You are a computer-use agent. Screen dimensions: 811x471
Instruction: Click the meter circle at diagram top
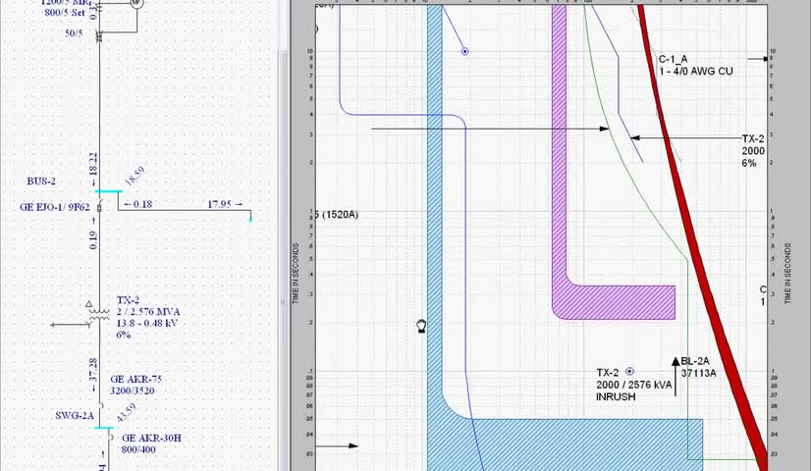136,3
